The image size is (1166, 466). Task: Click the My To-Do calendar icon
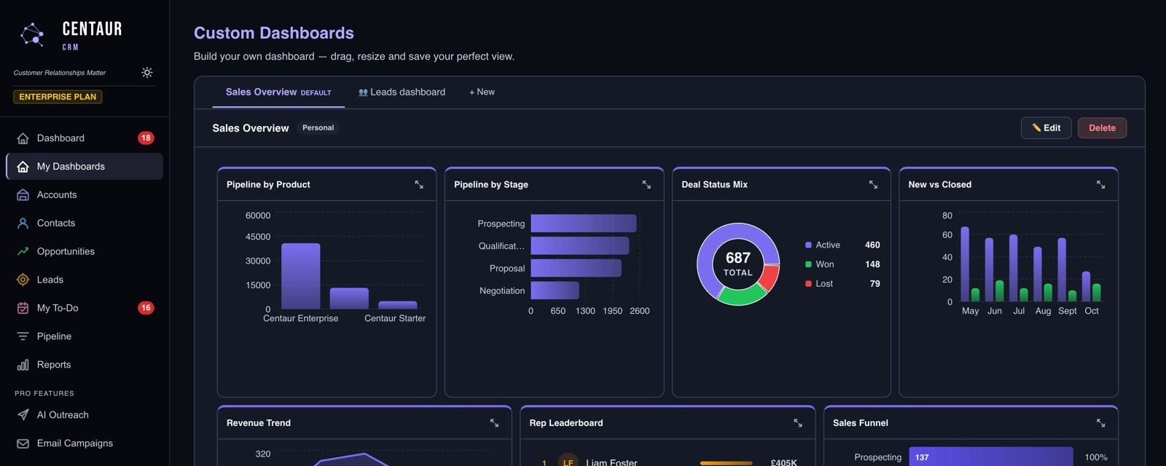coord(23,308)
